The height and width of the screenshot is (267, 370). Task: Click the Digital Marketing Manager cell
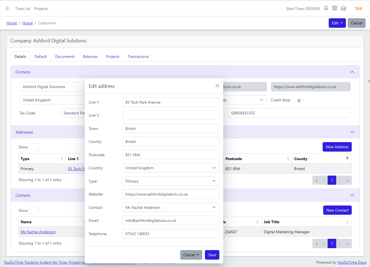(x=306, y=232)
